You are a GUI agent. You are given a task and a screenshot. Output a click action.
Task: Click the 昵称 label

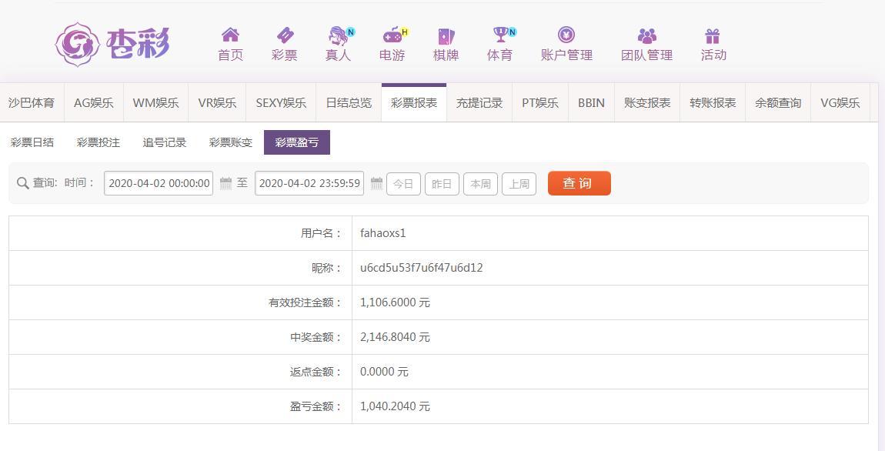click(x=327, y=268)
